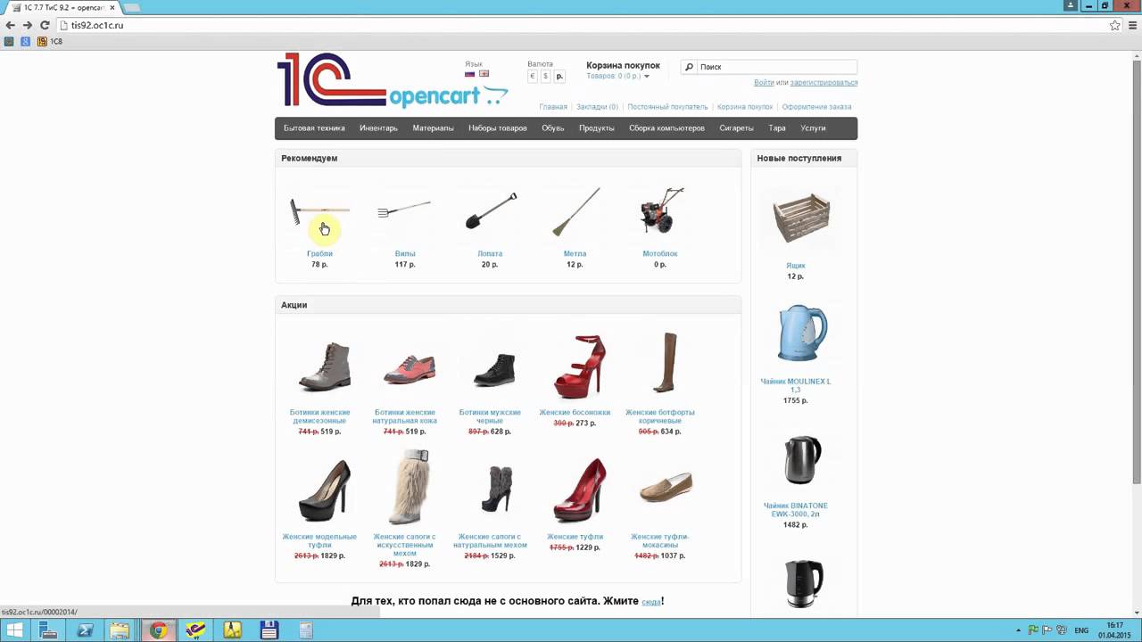Open the Услуги category menu
This screenshot has height=642, width=1142.
click(813, 128)
